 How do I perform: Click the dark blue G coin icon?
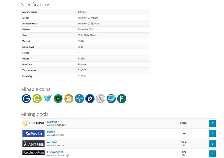[x=26, y=99]
